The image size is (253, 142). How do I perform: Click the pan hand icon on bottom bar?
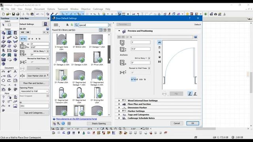(115, 129)
